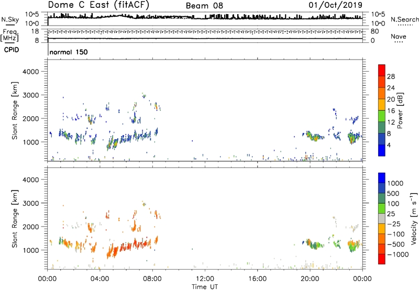Click the 'Dome C East (fitACF)' title
This screenshot has width=419, height=290.
(x=98, y=5)
